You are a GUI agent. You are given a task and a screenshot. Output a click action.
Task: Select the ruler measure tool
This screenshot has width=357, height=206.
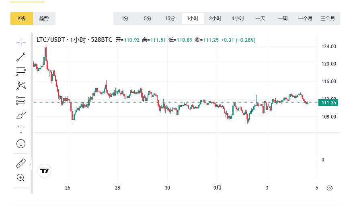pos(21,163)
